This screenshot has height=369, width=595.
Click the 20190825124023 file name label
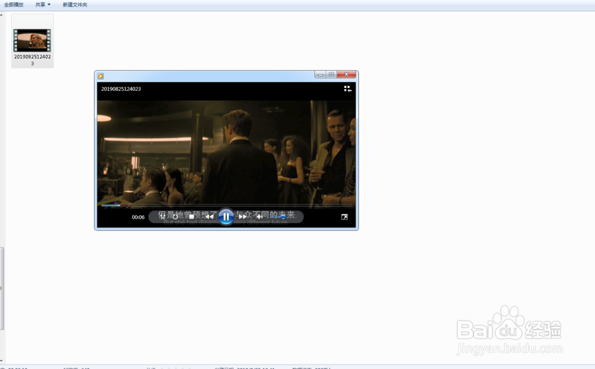[32, 60]
